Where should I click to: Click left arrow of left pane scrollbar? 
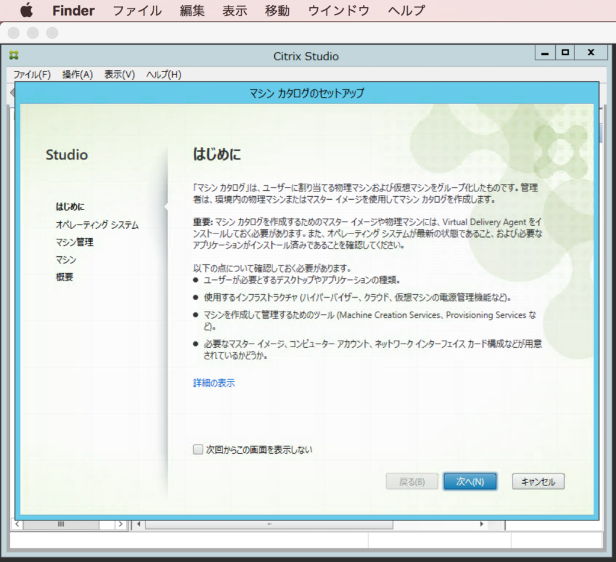tap(17, 524)
